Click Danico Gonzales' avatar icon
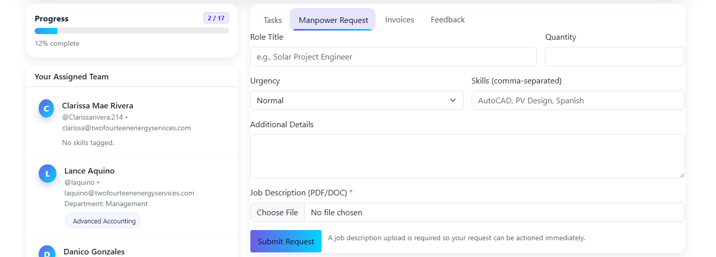 [x=47, y=252]
